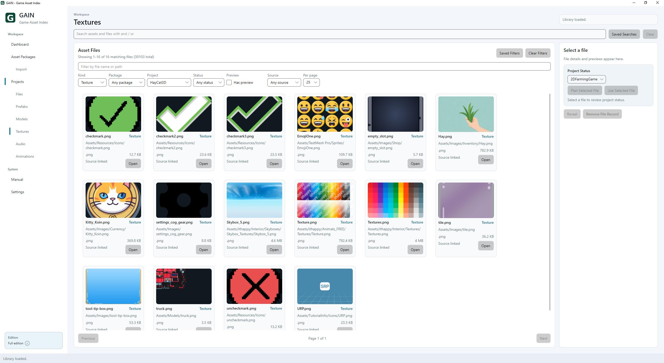Click the main search assets field
Screen dimensions: 664x363
pos(340,34)
